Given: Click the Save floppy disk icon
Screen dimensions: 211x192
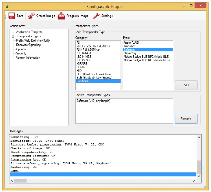Looking at the screenshot, I should click(12, 16).
